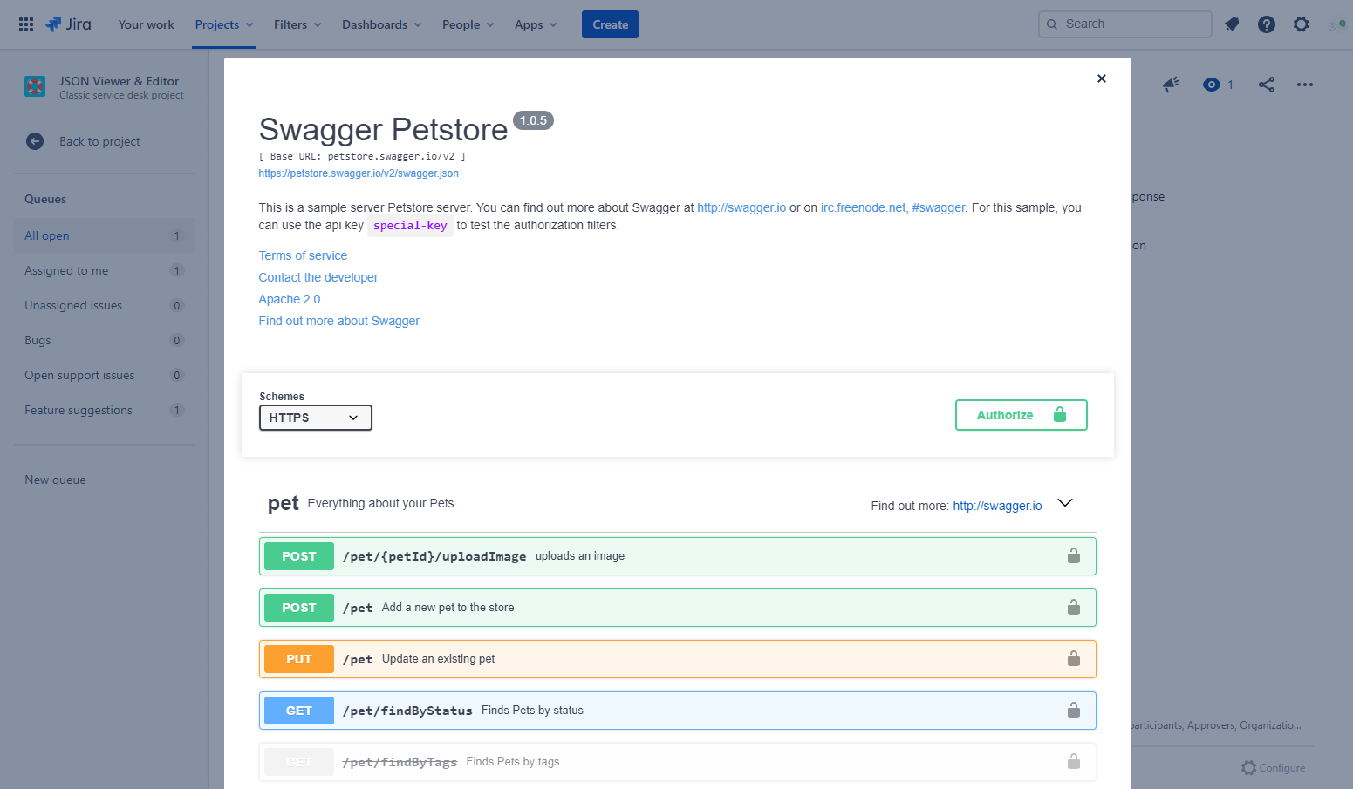Open irc.freenode.net, #swagger link
1353x789 pixels.
click(x=893, y=207)
